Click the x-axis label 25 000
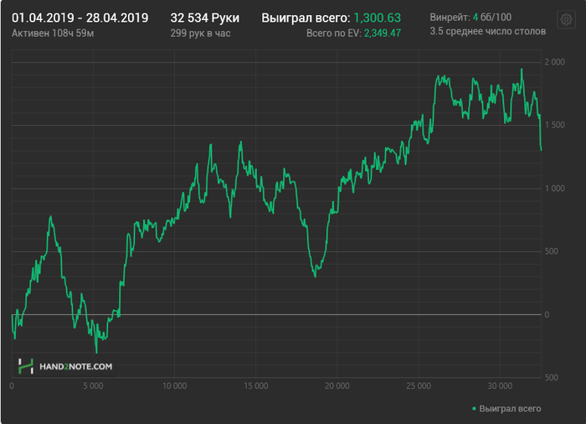 click(x=419, y=385)
